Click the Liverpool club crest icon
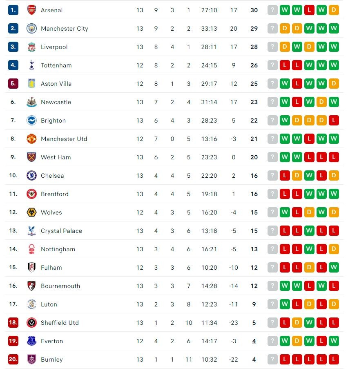This screenshot has height=371, width=348. [x=31, y=47]
